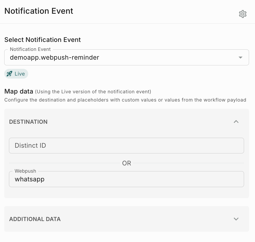
Task: Click the rocket icon on the Live badge
Action: pyautogui.click(x=9, y=74)
